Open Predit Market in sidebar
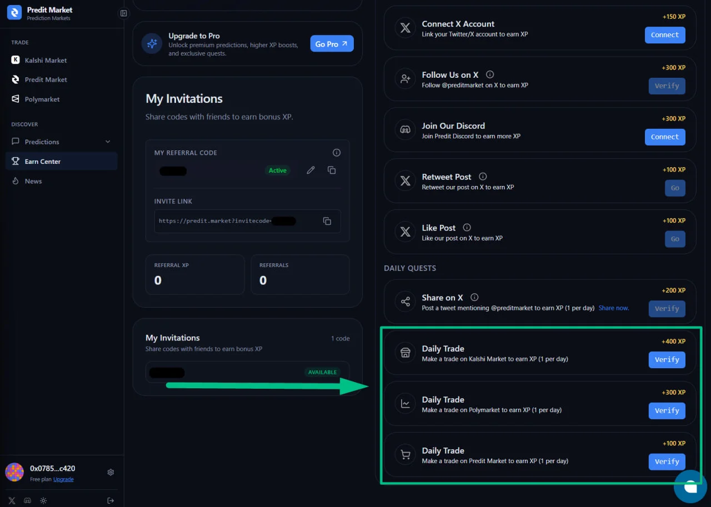 click(62, 79)
